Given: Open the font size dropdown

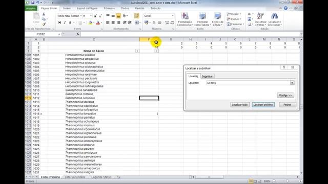Looking at the screenshot, I should coord(91,16).
